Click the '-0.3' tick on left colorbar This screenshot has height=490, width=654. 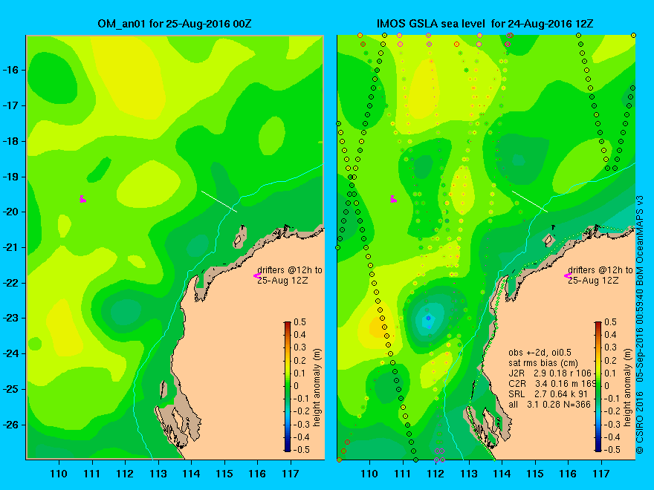tap(302, 424)
